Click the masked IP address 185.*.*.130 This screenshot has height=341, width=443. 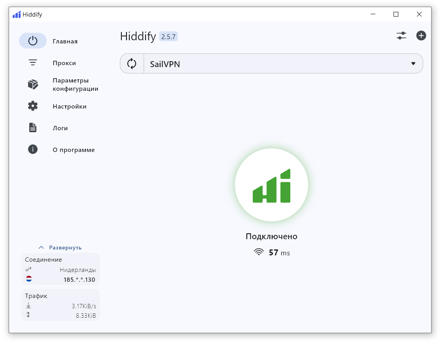(x=80, y=279)
